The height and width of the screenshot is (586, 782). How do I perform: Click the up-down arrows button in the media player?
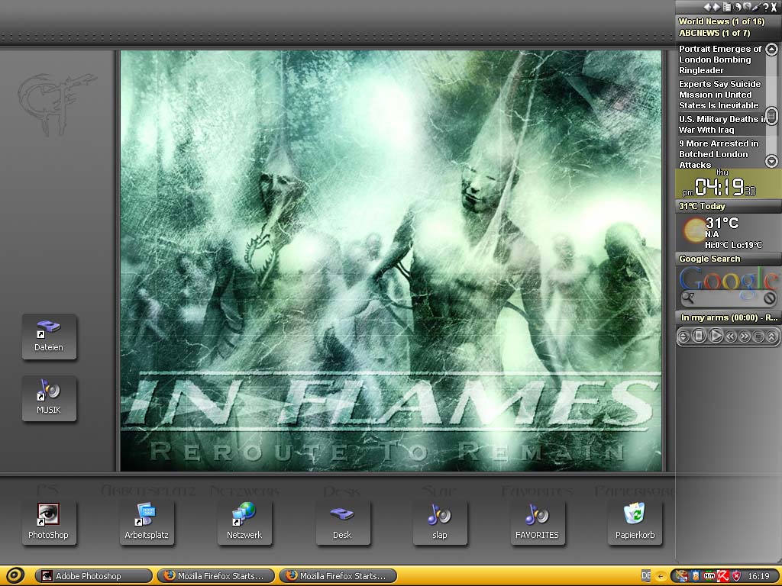(683, 336)
